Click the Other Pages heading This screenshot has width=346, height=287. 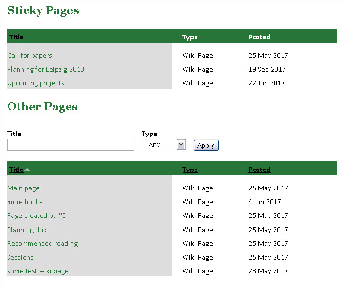point(42,107)
